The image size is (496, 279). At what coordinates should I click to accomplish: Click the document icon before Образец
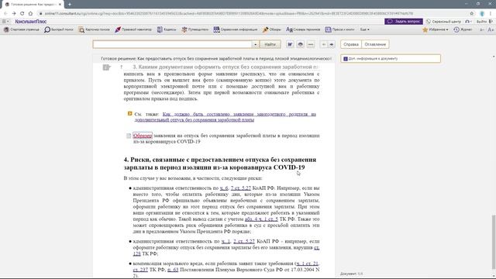click(x=129, y=136)
